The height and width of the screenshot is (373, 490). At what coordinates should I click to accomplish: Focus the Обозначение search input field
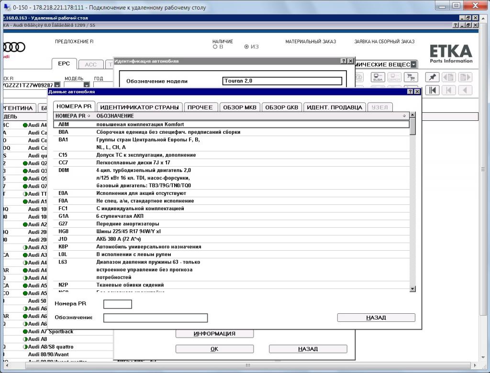coord(156,318)
